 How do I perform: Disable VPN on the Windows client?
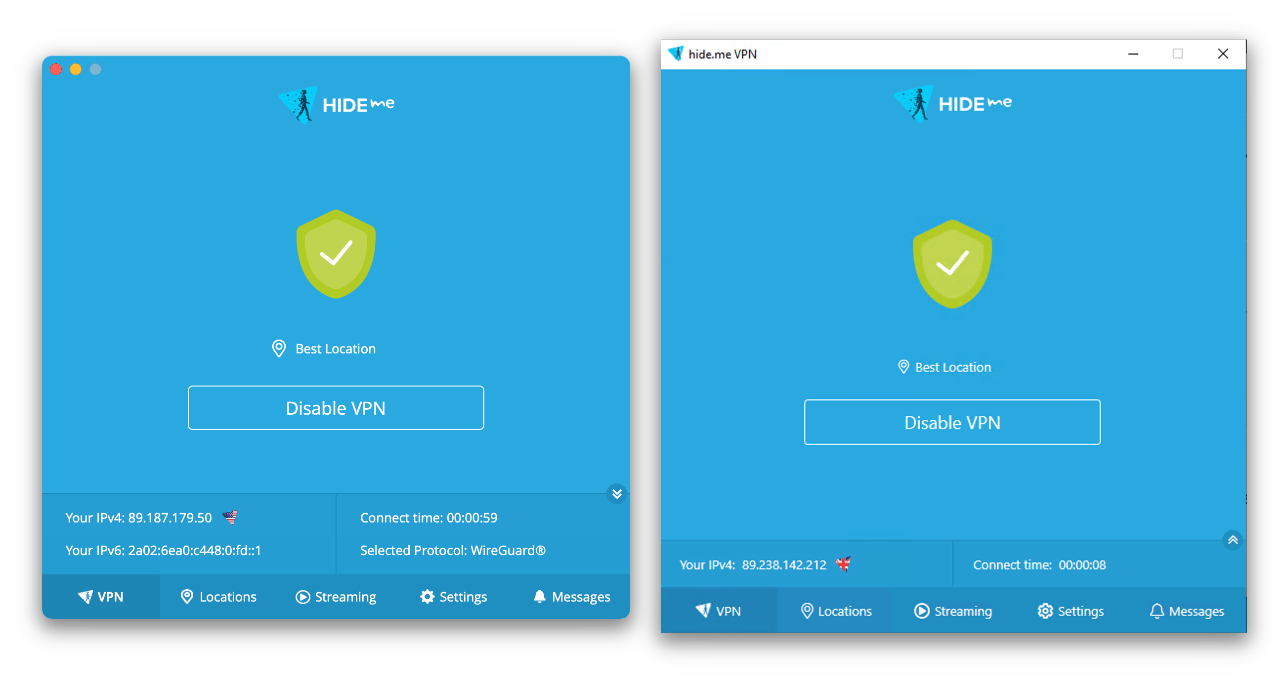(952, 421)
